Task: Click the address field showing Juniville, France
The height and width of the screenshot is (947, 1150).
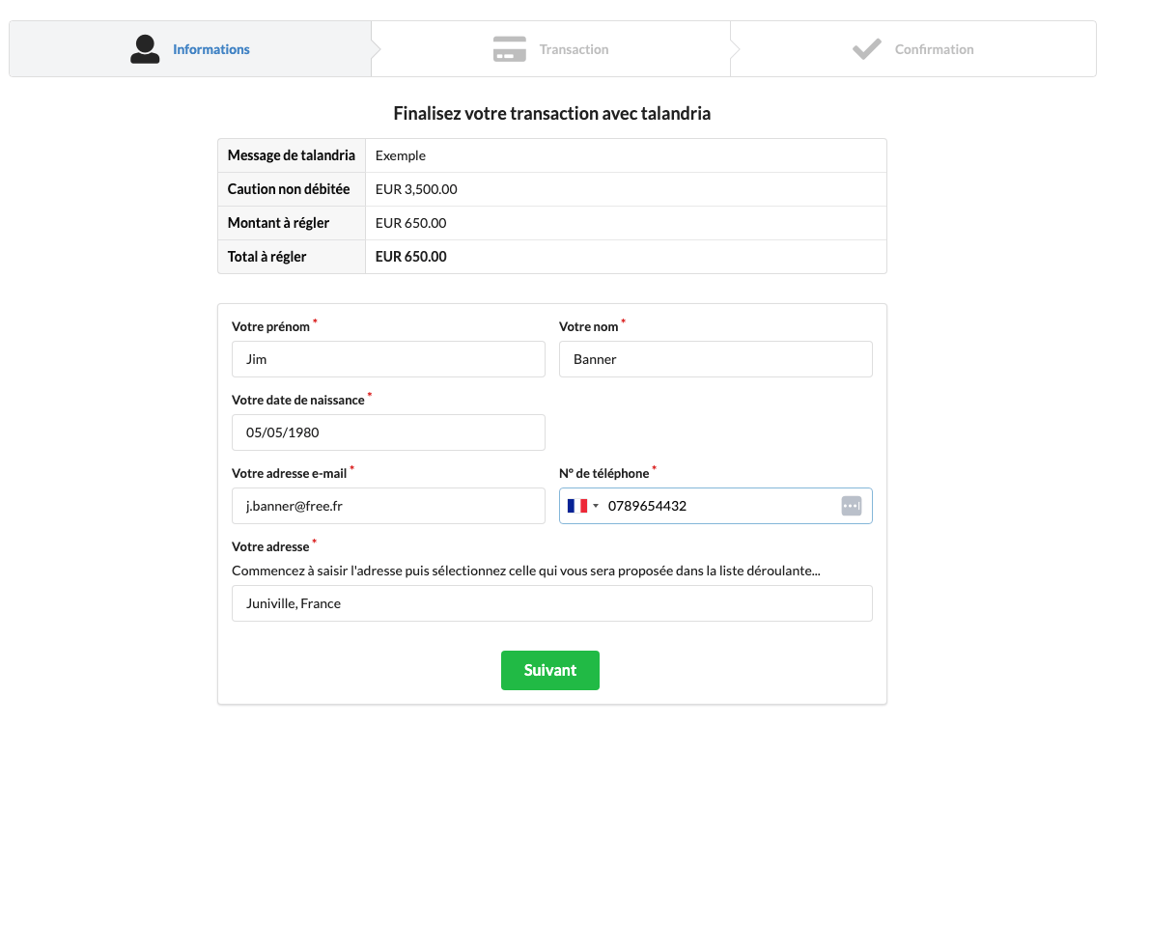Action: pos(551,603)
